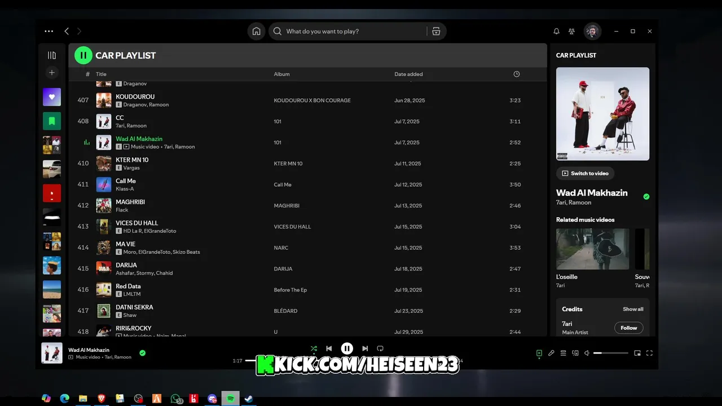
Task: Go forward with the right arrow
Action: [x=79, y=32]
